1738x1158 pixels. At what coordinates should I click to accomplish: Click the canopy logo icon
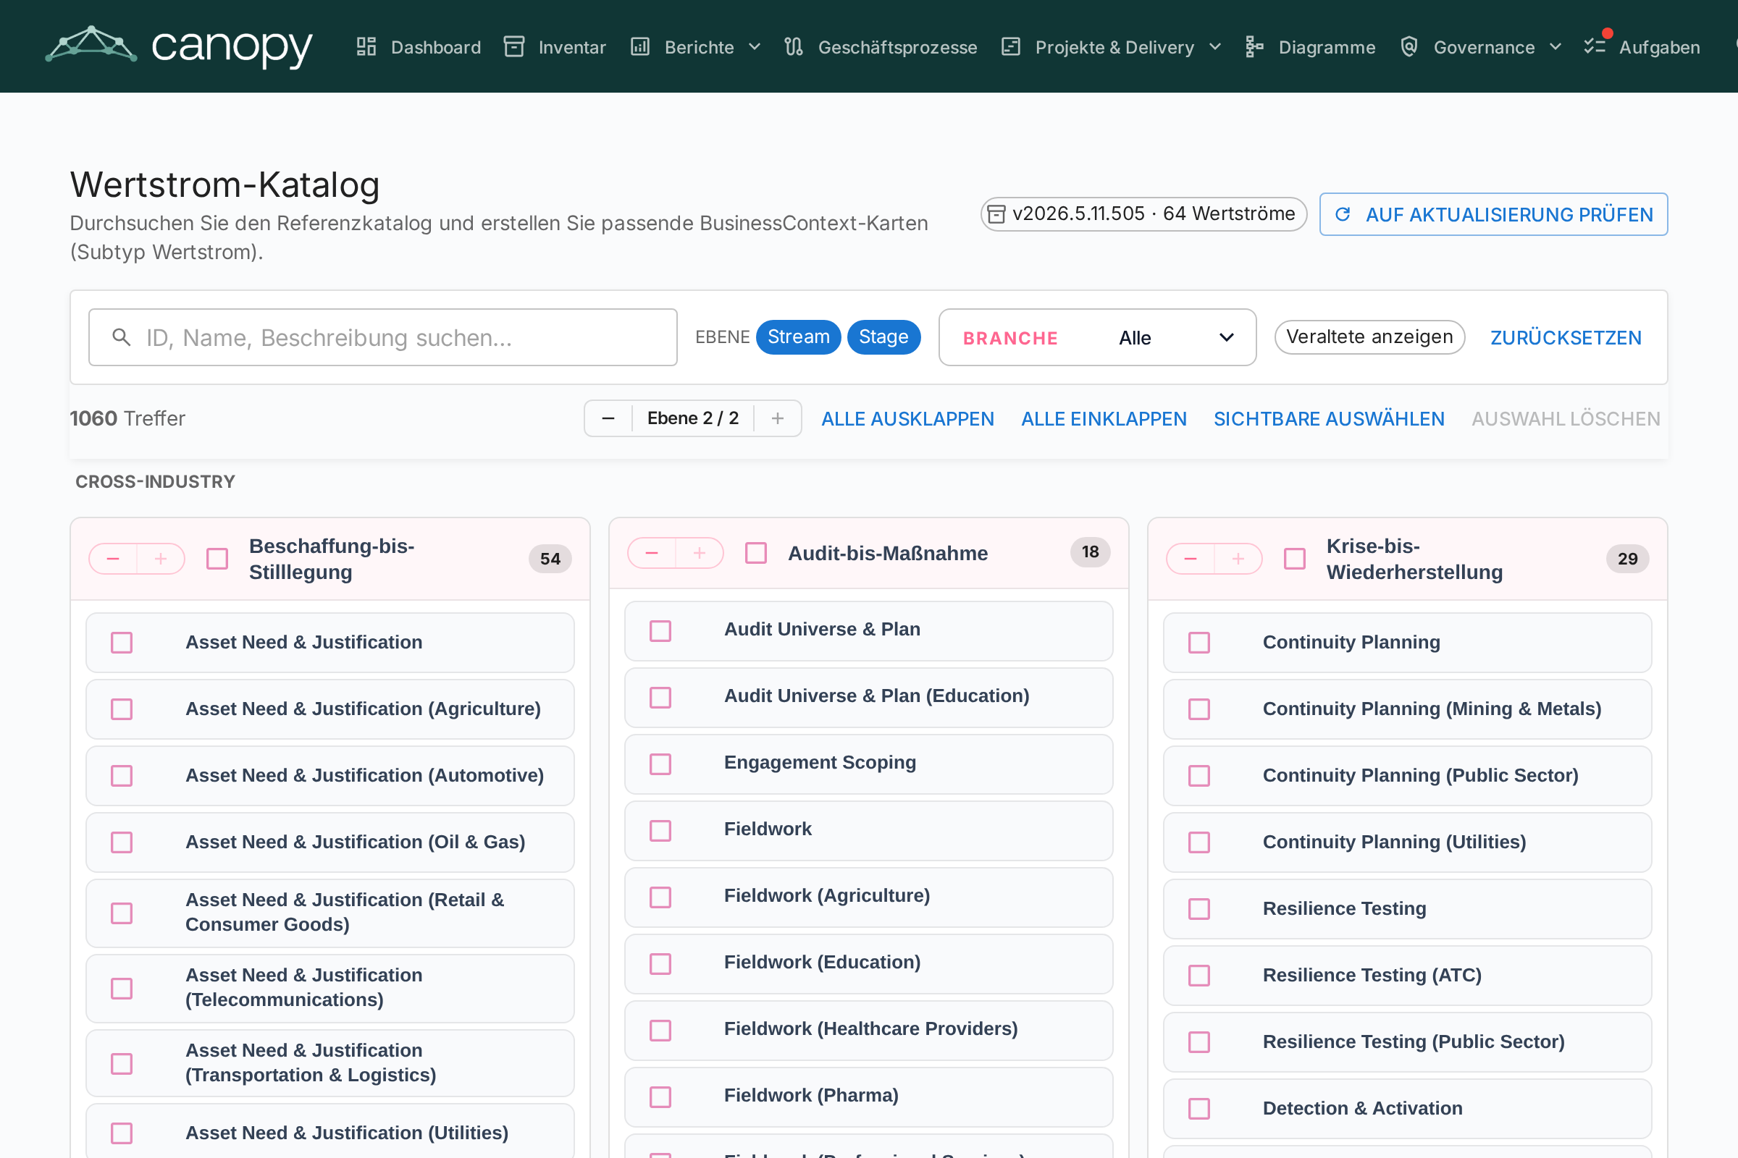click(x=91, y=45)
